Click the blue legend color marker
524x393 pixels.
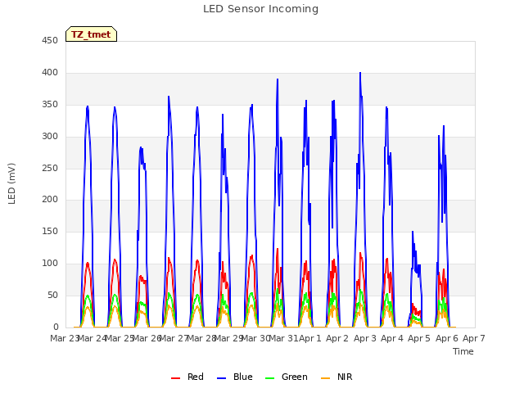[222, 378]
